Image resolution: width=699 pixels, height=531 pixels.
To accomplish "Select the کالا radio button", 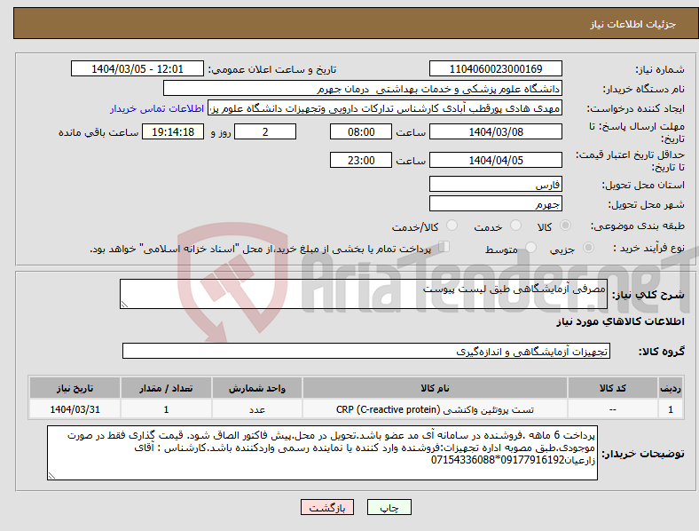I will 565,226.
